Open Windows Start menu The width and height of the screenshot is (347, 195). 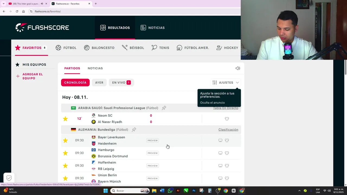106,191
